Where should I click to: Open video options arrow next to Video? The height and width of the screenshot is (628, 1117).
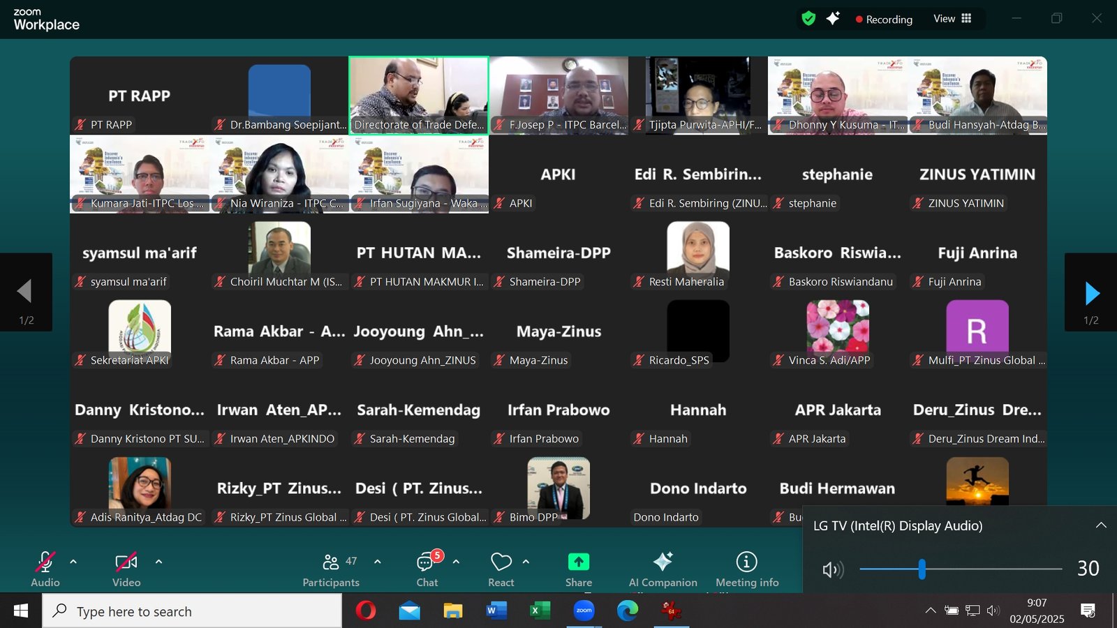pyautogui.click(x=158, y=561)
